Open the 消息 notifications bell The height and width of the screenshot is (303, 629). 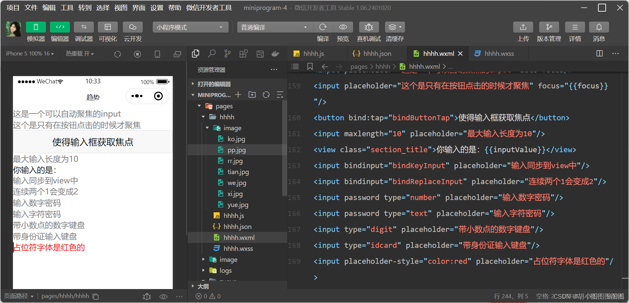(x=599, y=27)
